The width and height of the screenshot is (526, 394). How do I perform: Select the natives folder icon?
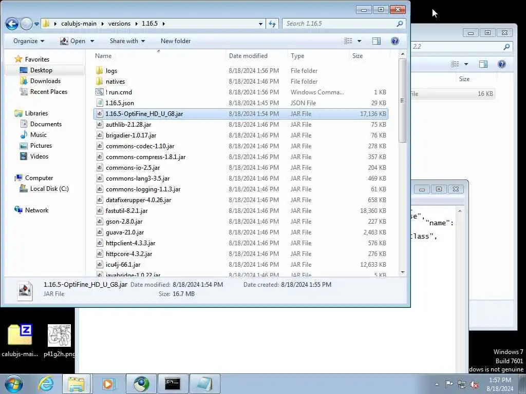(99, 81)
